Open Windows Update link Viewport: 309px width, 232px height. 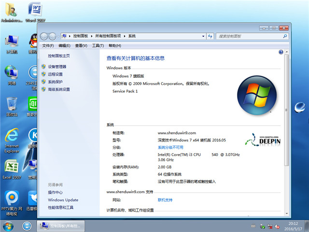63,200
